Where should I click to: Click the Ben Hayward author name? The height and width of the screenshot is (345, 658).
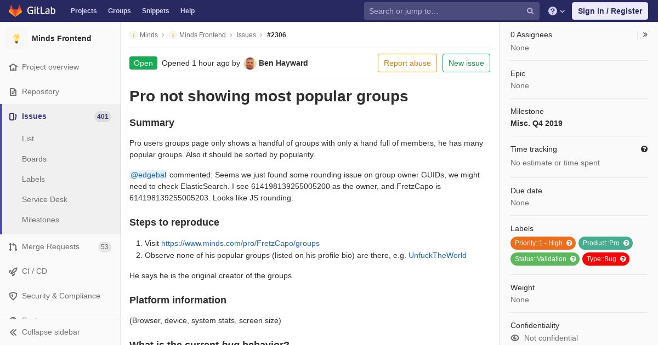tap(283, 63)
